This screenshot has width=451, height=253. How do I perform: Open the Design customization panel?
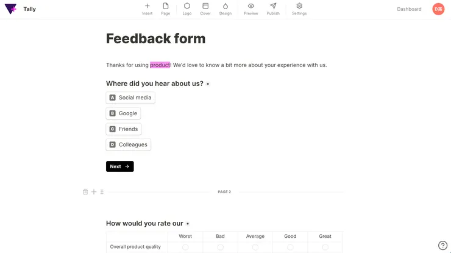click(225, 9)
